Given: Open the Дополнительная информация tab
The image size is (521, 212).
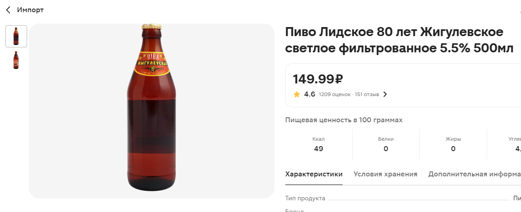Looking at the screenshot, I should (474, 174).
